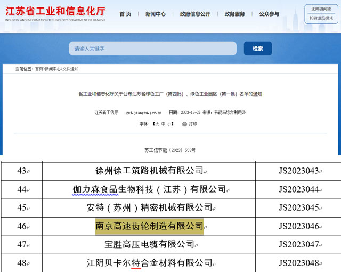Select row number 47
This screenshot has height=272, width=341.
[x=22, y=244]
